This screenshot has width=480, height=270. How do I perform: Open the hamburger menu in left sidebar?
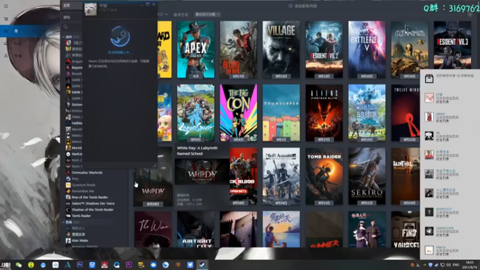point(6,6)
